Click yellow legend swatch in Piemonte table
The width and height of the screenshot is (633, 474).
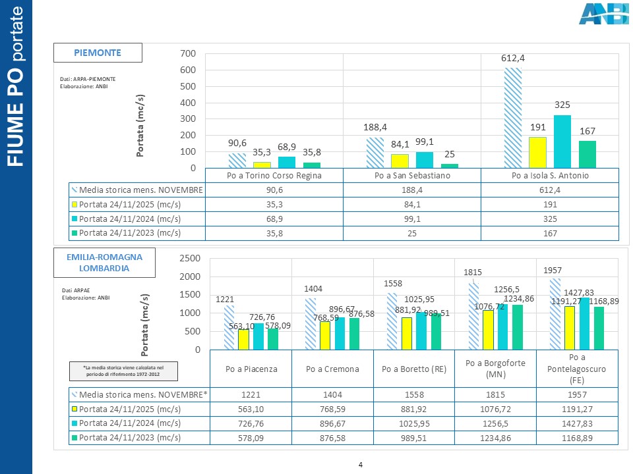[x=75, y=204]
